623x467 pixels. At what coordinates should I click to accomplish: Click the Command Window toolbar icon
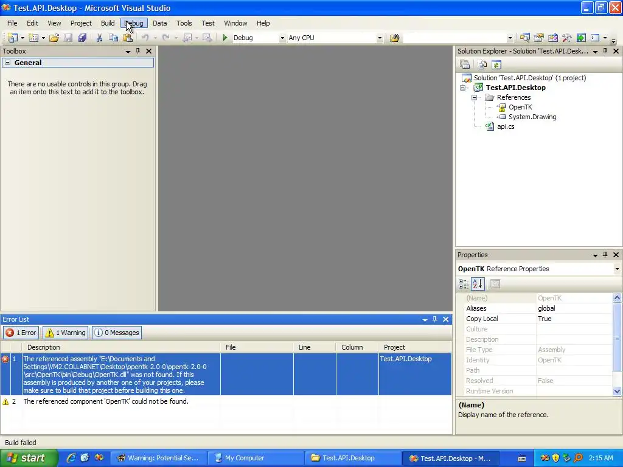click(595, 38)
